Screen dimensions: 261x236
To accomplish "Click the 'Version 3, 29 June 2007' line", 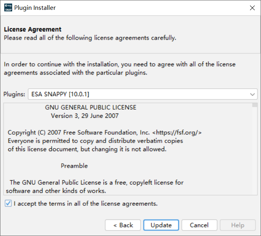I will coord(85,116).
